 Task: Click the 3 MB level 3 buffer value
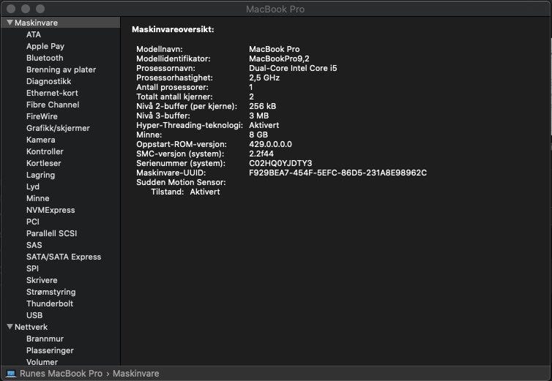coord(258,116)
